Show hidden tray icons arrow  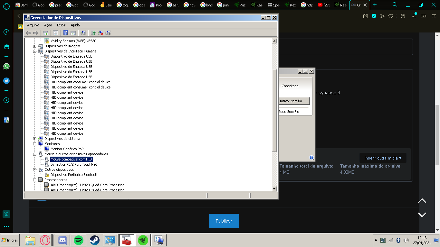tap(376, 240)
